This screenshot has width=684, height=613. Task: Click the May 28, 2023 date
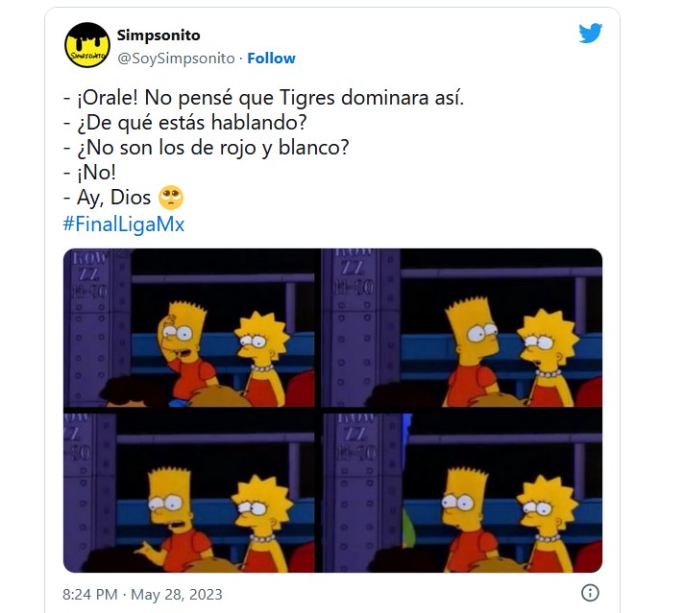pos(177,594)
